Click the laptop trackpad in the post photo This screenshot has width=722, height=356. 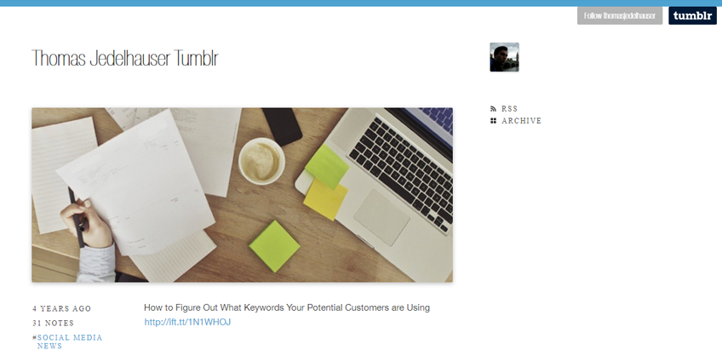pos(381,217)
